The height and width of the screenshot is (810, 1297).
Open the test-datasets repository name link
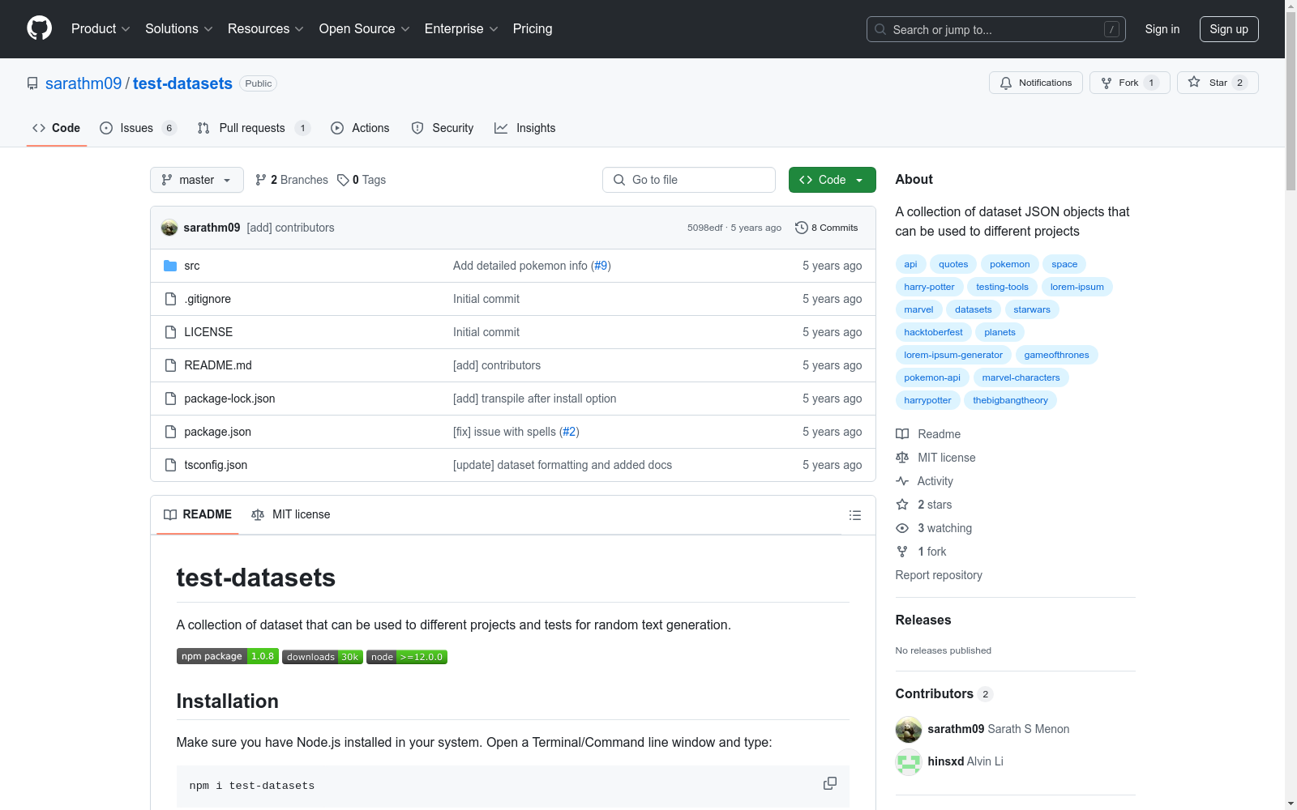pyautogui.click(x=182, y=83)
